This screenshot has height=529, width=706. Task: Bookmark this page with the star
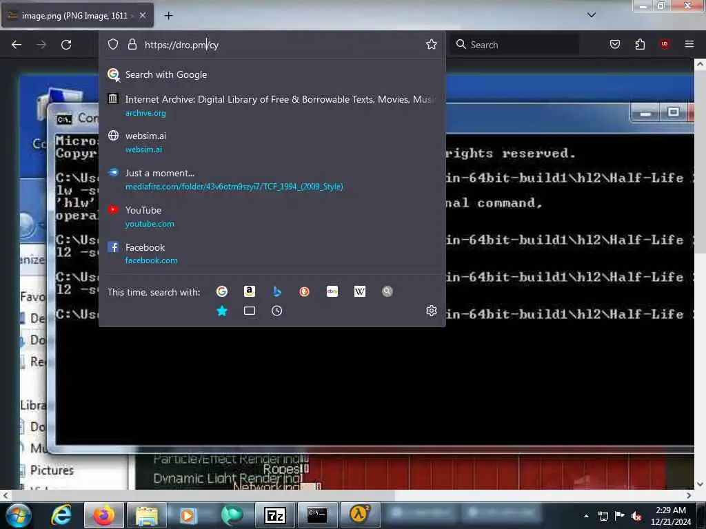pyautogui.click(x=432, y=44)
